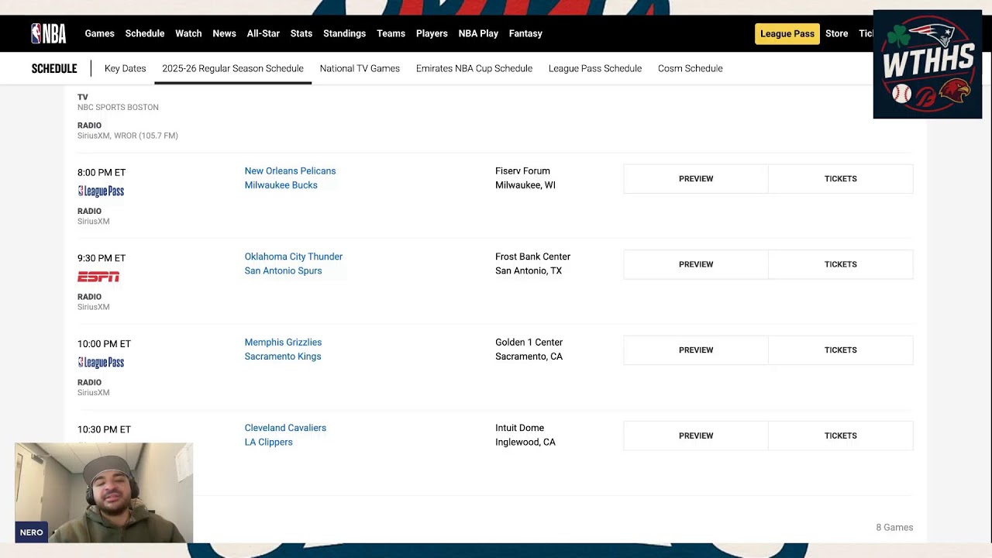Open NBA Play
This screenshot has width=992, height=558.
coord(478,33)
